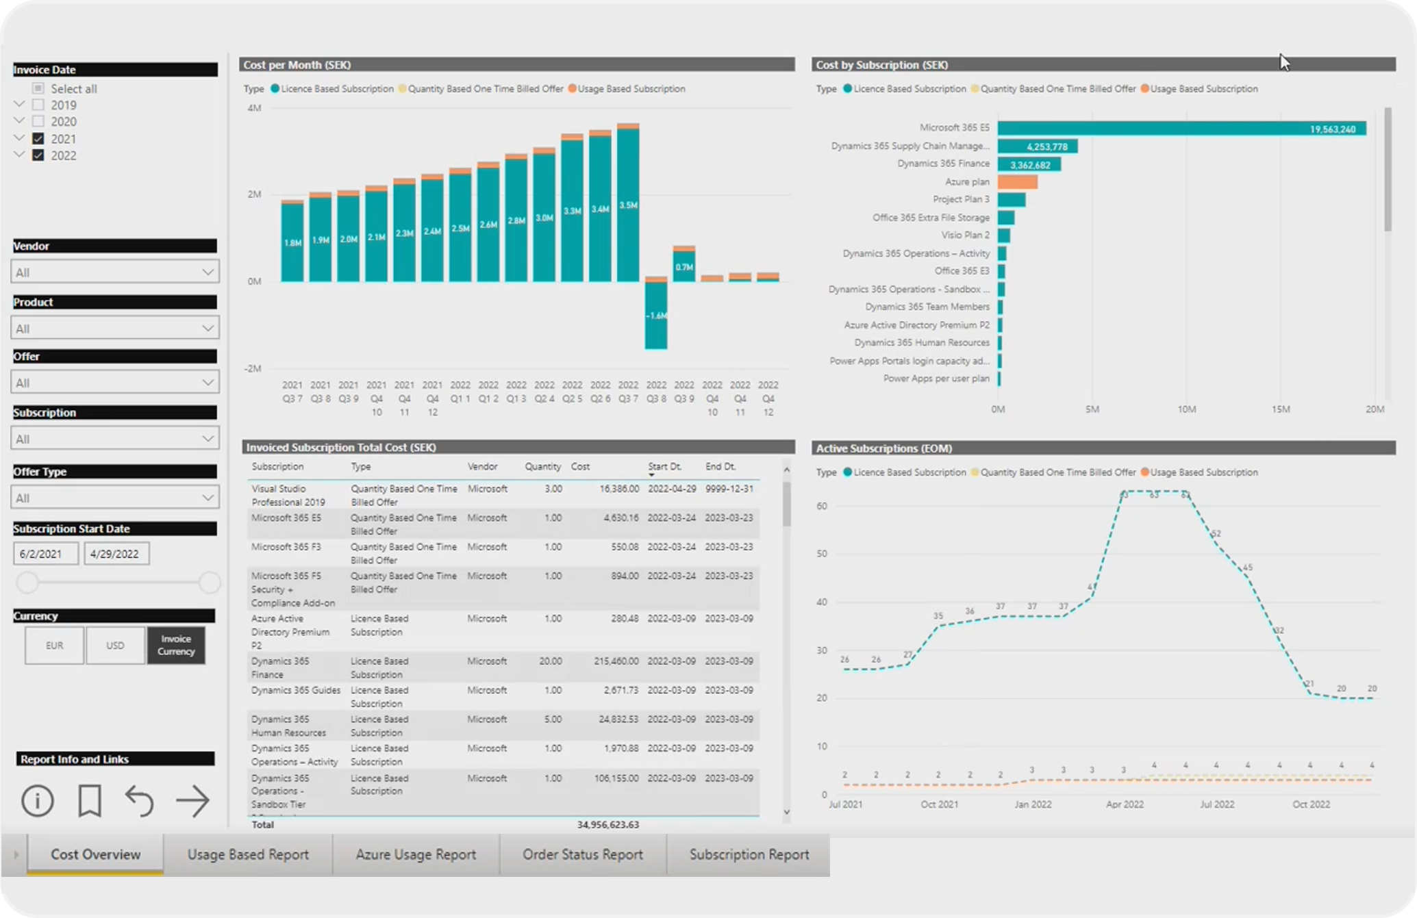Click the start date slider right handle
The width and height of the screenshot is (1417, 918).
coord(210,583)
